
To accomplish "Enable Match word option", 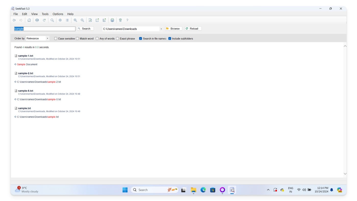I will (x=77, y=39).
